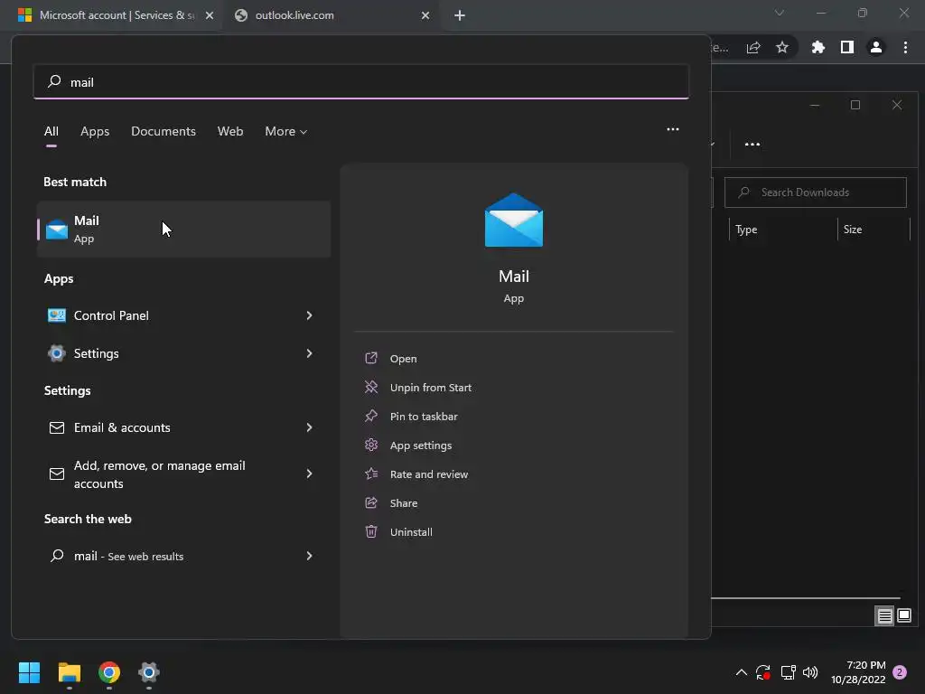
Task: Switch File Explorer to details view icon
Action: 884,616
